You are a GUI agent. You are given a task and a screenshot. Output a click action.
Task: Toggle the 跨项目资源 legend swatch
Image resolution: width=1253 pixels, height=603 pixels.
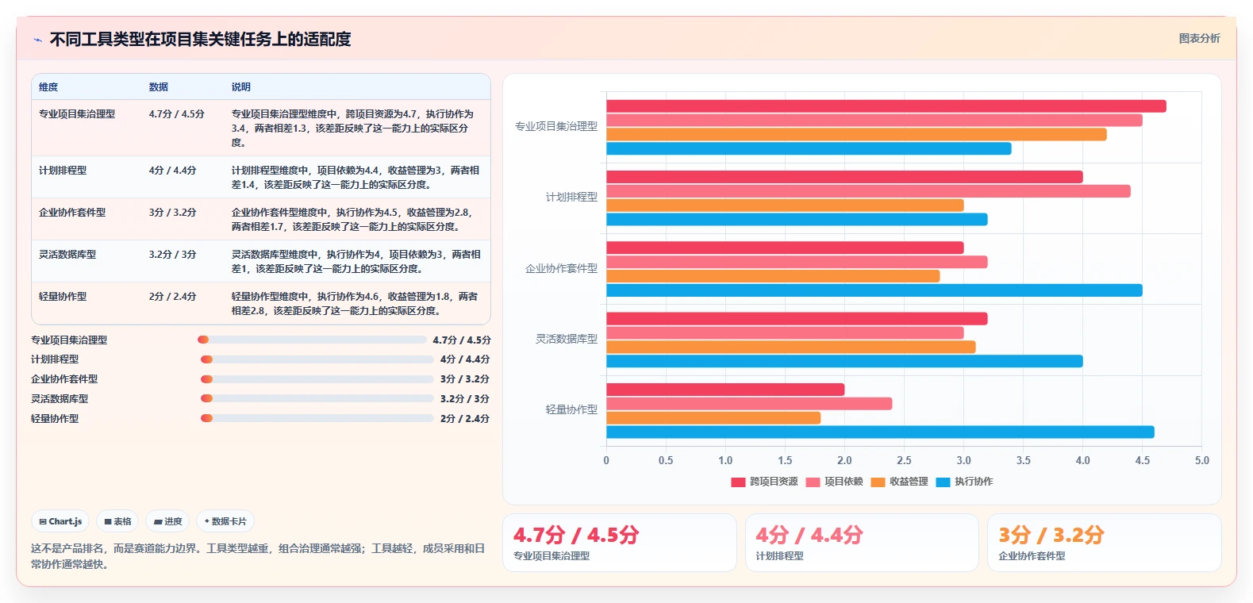coord(738,482)
